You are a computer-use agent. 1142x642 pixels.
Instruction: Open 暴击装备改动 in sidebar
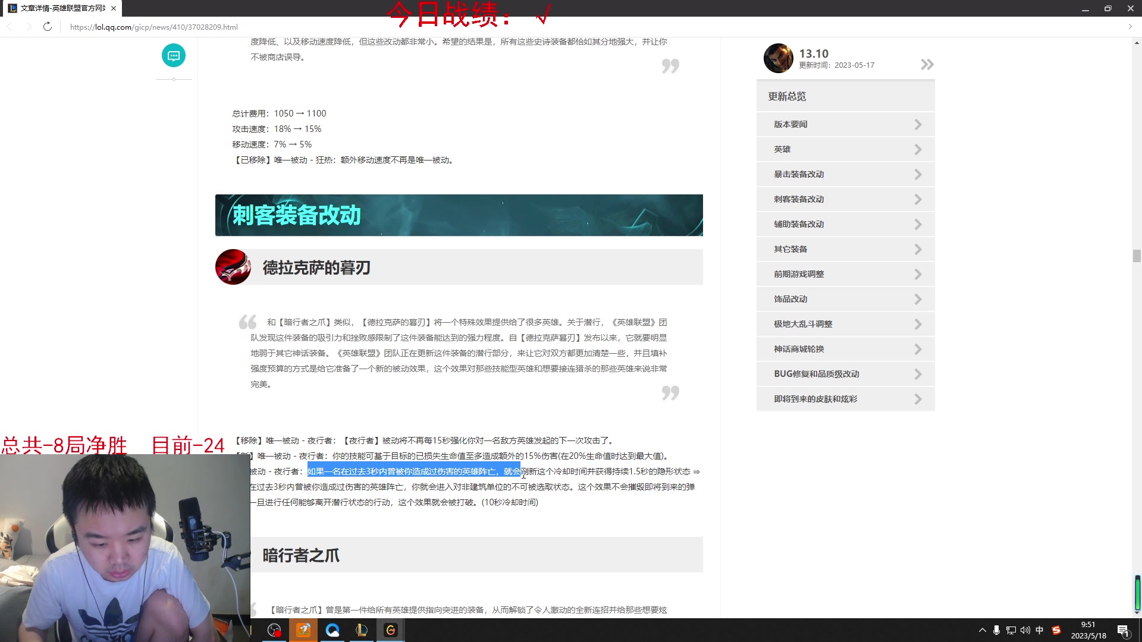pos(845,174)
